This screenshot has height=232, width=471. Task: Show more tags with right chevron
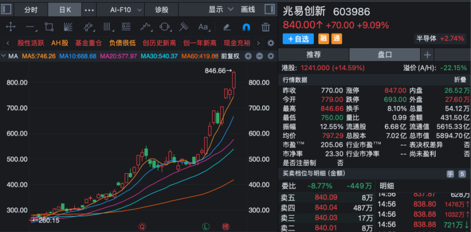click(x=258, y=43)
